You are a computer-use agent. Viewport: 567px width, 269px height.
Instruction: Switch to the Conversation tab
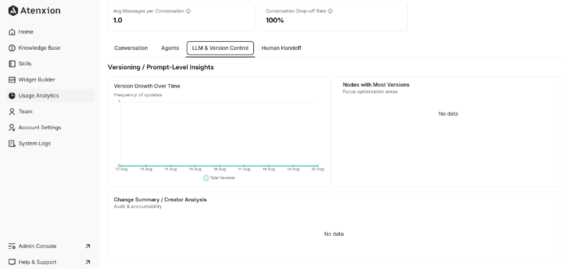[x=131, y=48]
